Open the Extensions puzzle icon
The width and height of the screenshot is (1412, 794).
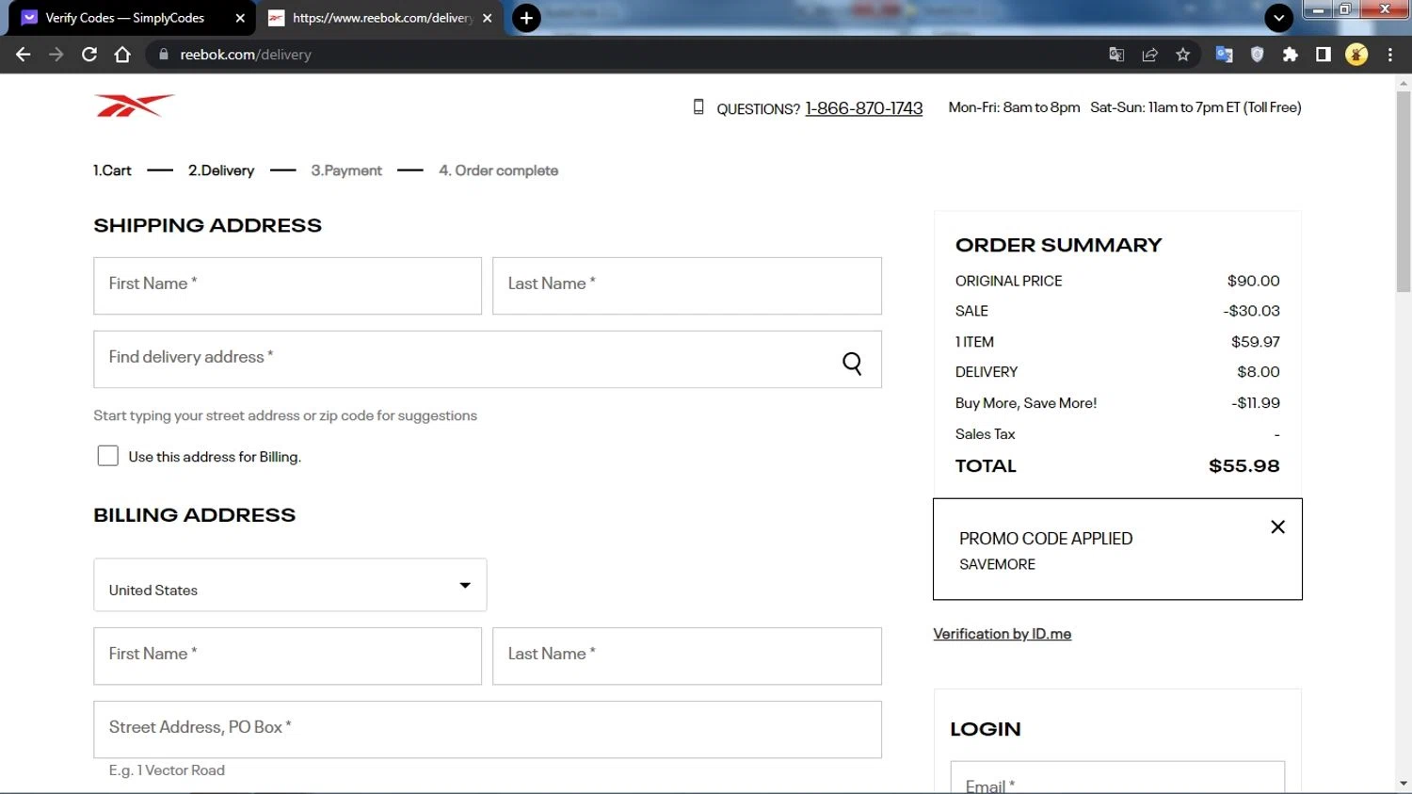1290,55
